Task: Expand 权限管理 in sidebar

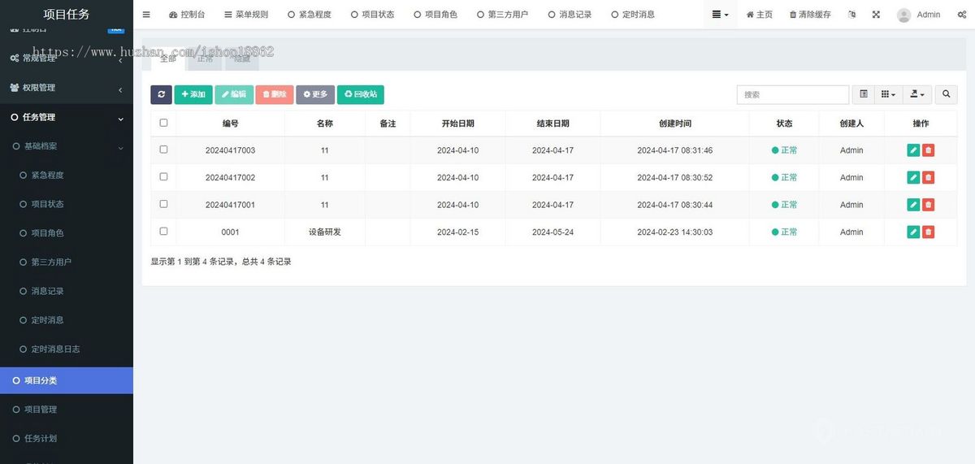Action: pyautogui.click(x=67, y=88)
